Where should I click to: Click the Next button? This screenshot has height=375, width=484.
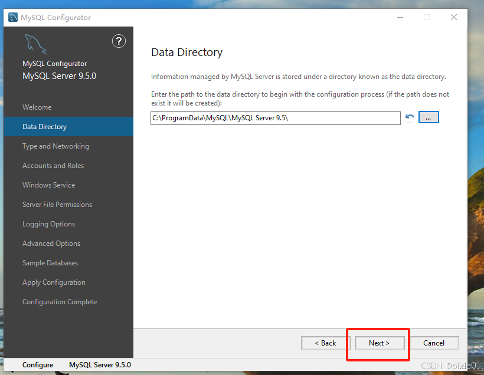[x=380, y=343]
